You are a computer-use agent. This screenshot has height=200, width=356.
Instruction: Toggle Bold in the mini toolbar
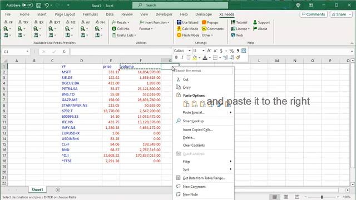click(176, 58)
